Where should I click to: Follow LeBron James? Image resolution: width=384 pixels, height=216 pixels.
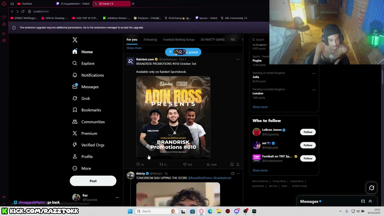pos(308,132)
